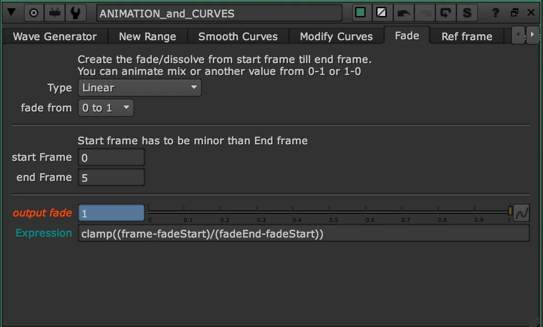
Task: Open help via question mark icon
Action: 495,13
